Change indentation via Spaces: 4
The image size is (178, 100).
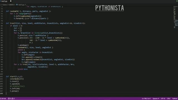pyautogui.click(x=156, y=99)
